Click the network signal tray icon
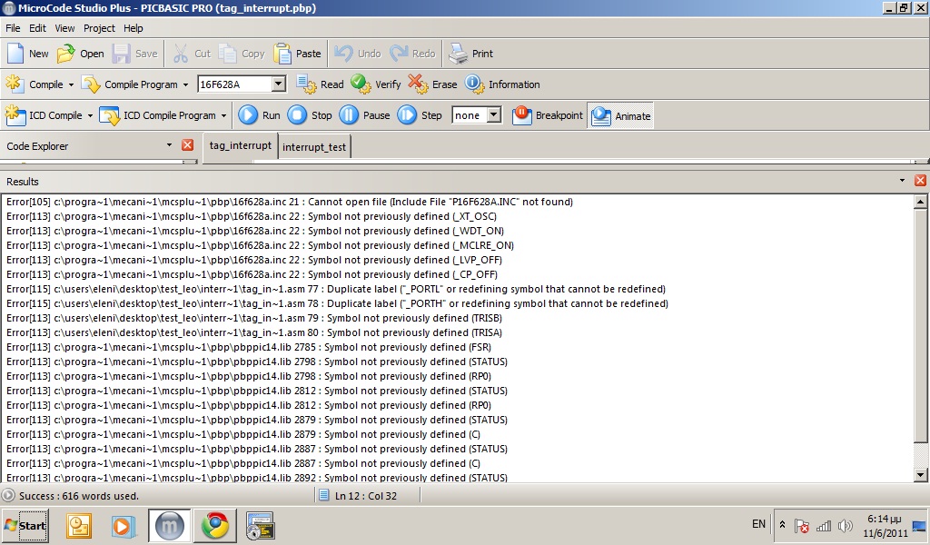Viewport: 930px width, 545px height. click(x=823, y=525)
